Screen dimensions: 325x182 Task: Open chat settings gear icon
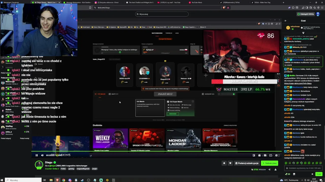click(312, 174)
